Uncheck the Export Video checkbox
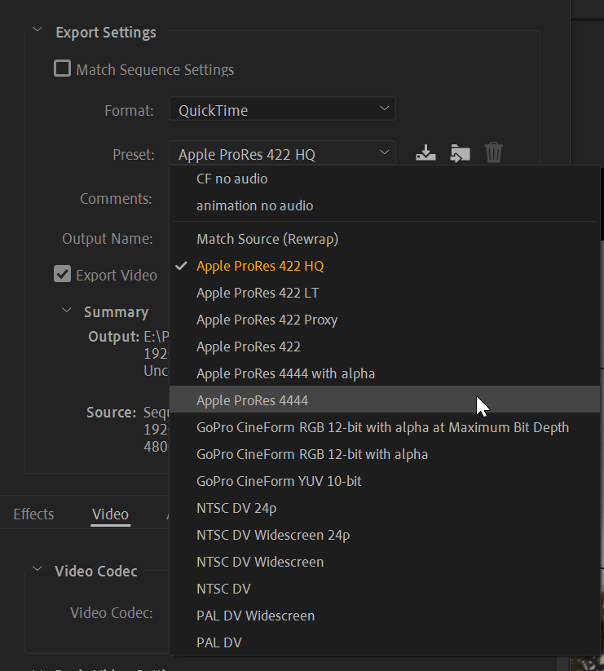The image size is (604, 671). pos(63,275)
